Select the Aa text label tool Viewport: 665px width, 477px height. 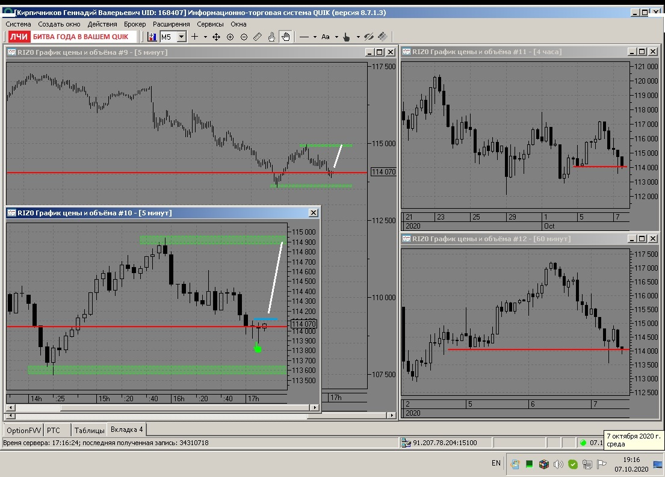click(x=326, y=37)
